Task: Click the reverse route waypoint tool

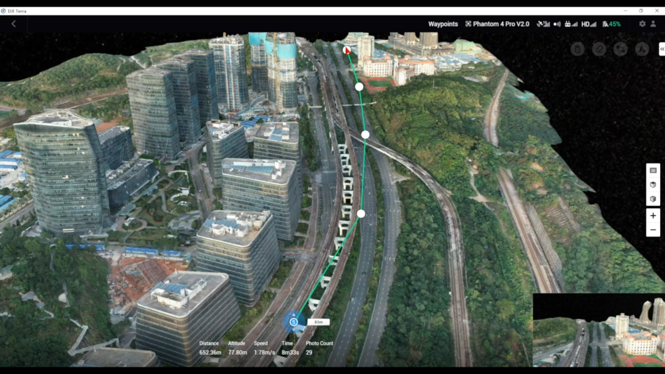Action: [620, 49]
